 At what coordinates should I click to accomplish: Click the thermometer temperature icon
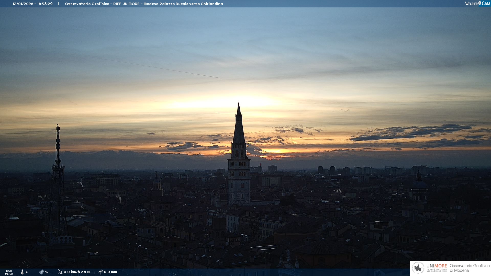point(22,272)
